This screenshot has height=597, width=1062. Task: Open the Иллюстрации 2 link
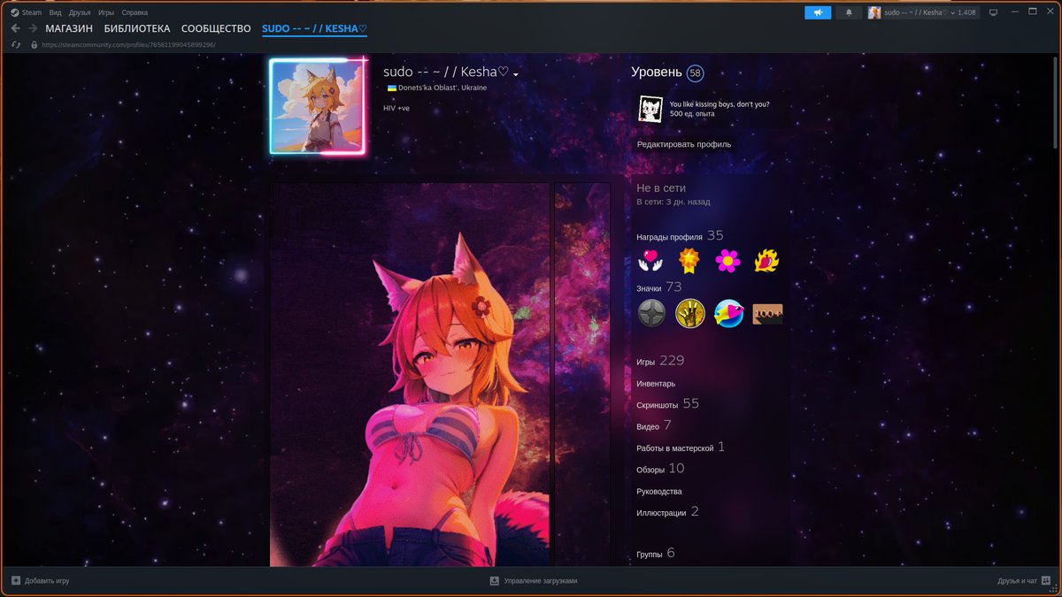click(x=667, y=512)
